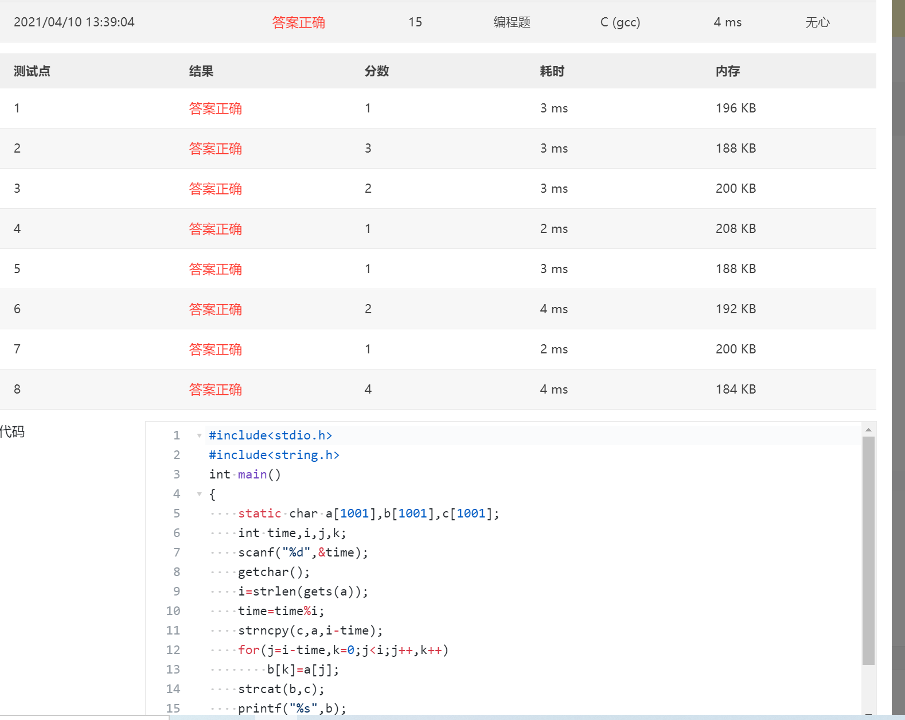Click the printf("%s",b); line
Screen dimensions: 905x720
tap(292, 709)
